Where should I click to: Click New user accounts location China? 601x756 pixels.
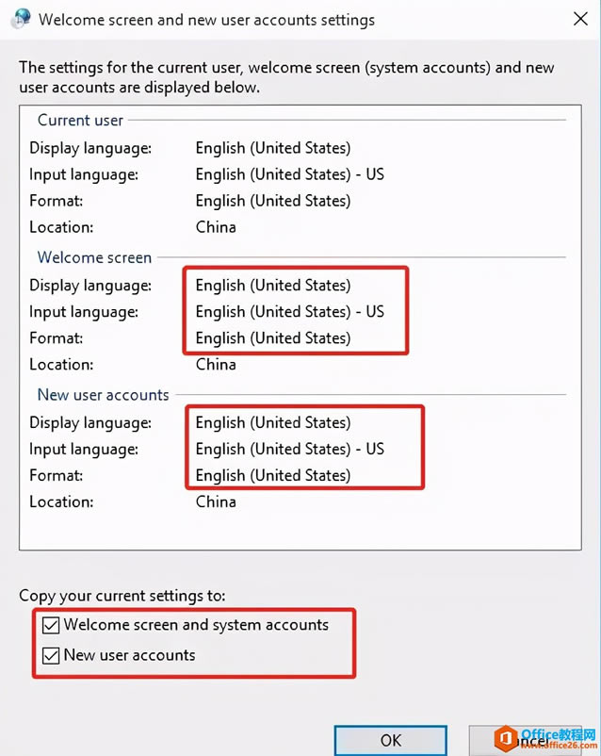coord(216,501)
